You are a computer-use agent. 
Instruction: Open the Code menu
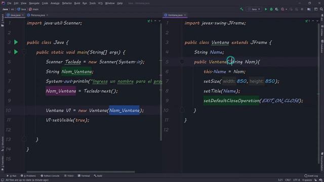[x=45, y=3]
